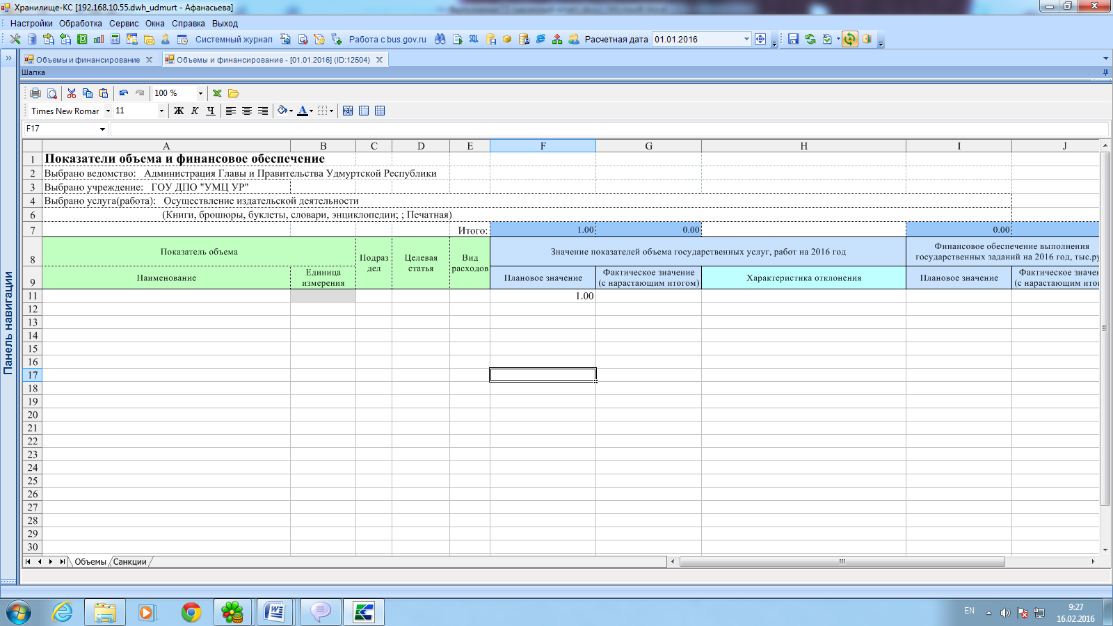Viewport: 1113px width, 626px height.
Task: Toggle bold formatting (Ж)
Action: tap(179, 111)
